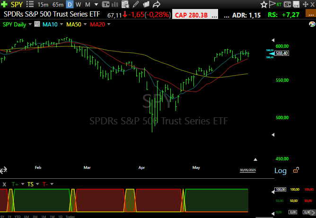
Task: Remove indicator pane with X icon
Action: click(x=4, y=184)
